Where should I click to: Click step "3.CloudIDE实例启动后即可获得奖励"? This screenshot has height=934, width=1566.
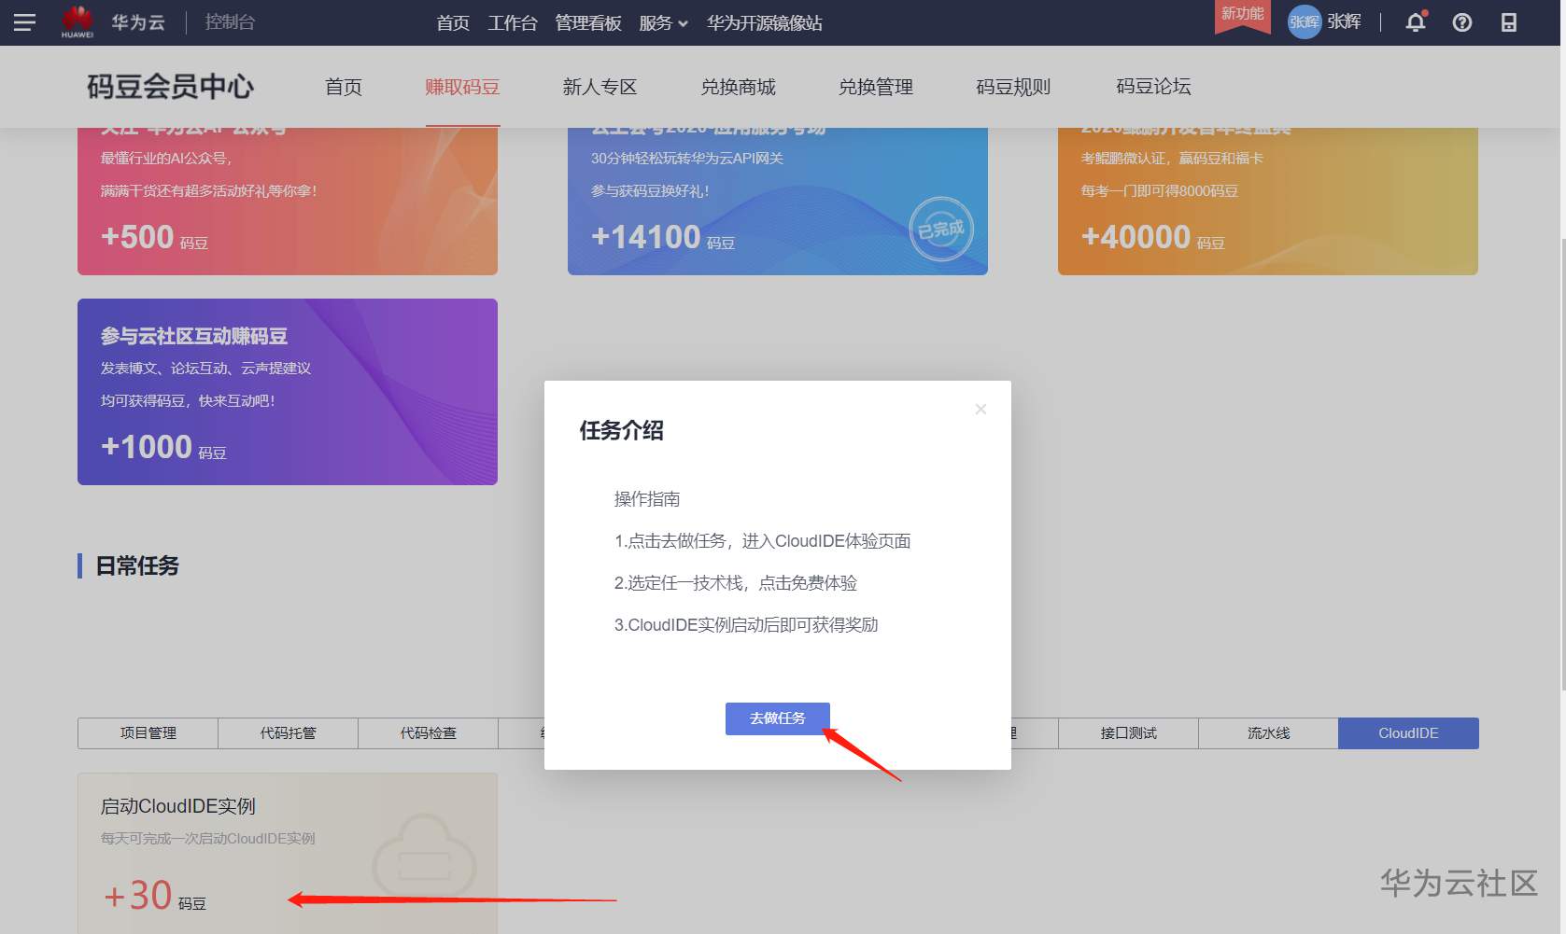click(746, 625)
